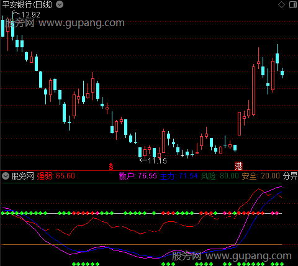Click the 分界 indicator label
298x266 pixels.
[291, 176]
